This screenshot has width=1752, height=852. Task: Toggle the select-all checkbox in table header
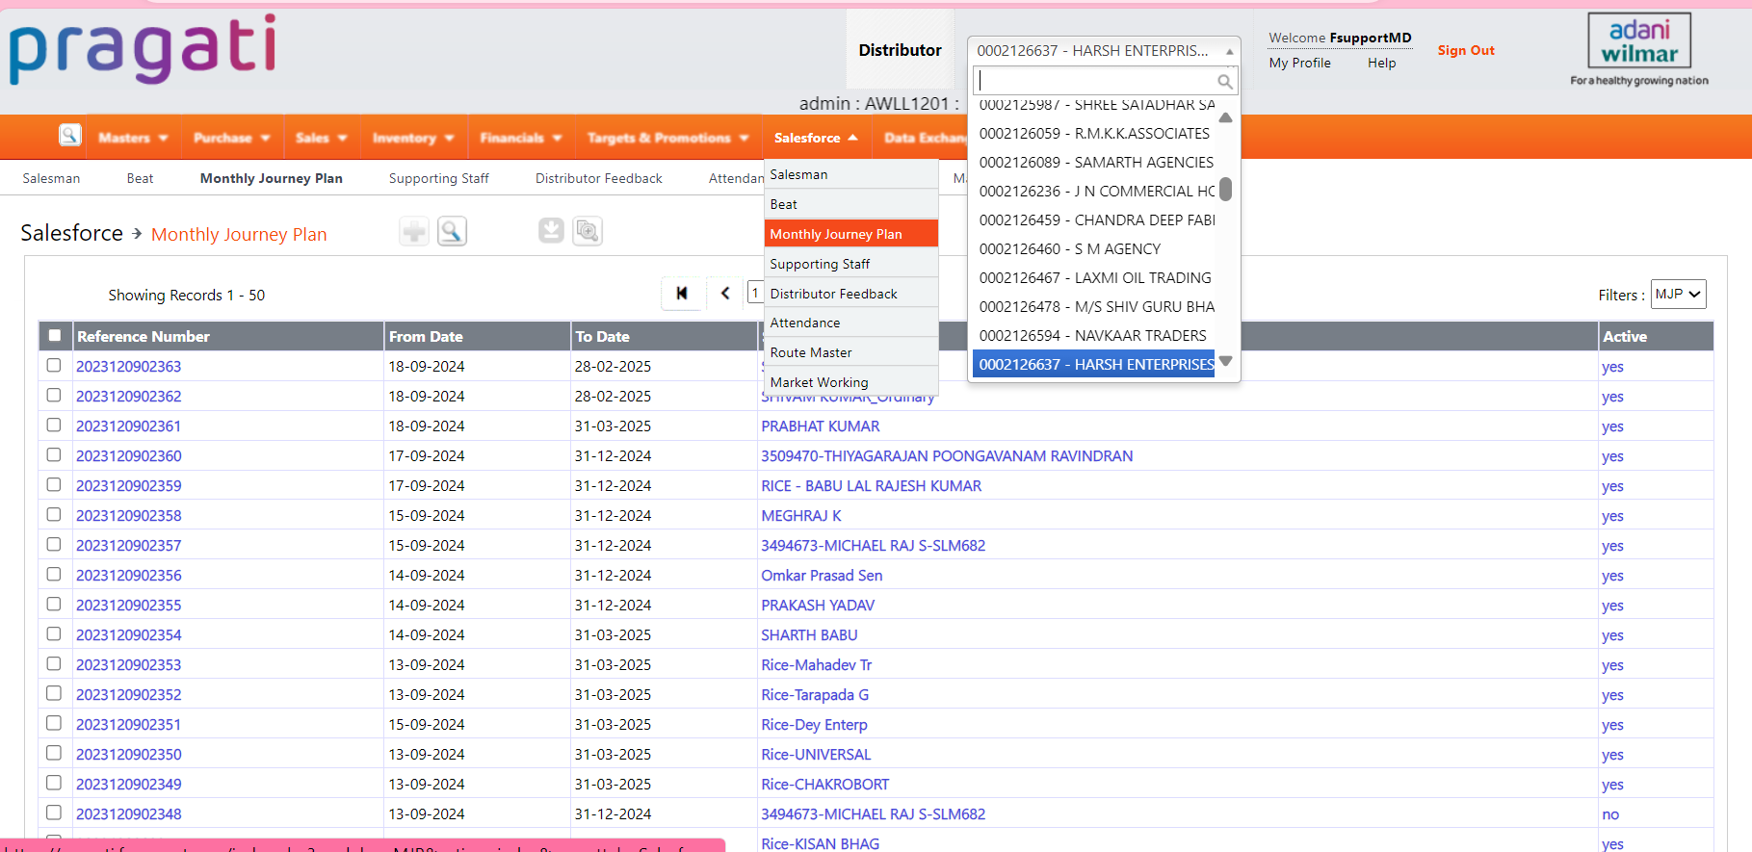[55, 336]
